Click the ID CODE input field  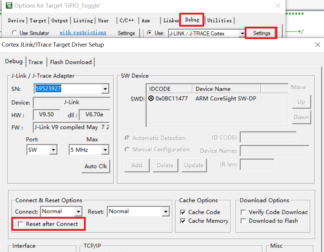[268, 138]
